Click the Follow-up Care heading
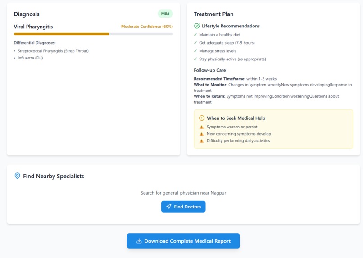This screenshot has width=363, height=258. 210,70
